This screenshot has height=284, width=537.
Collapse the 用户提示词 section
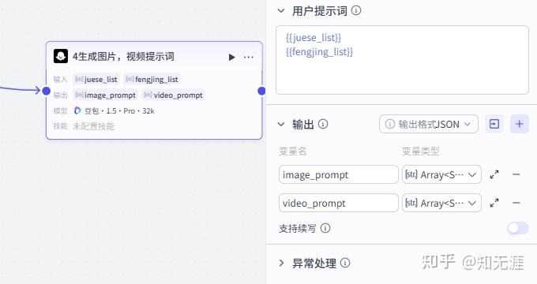281,10
